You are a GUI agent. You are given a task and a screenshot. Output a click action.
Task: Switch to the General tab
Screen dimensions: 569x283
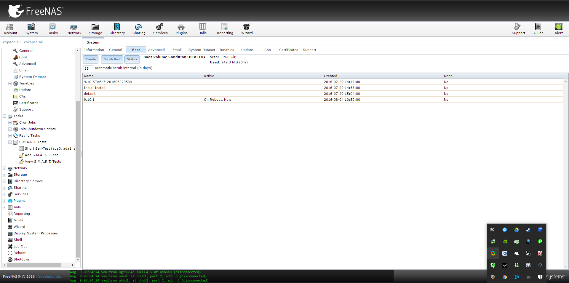point(116,50)
